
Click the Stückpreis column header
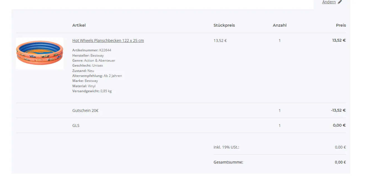(224, 25)
